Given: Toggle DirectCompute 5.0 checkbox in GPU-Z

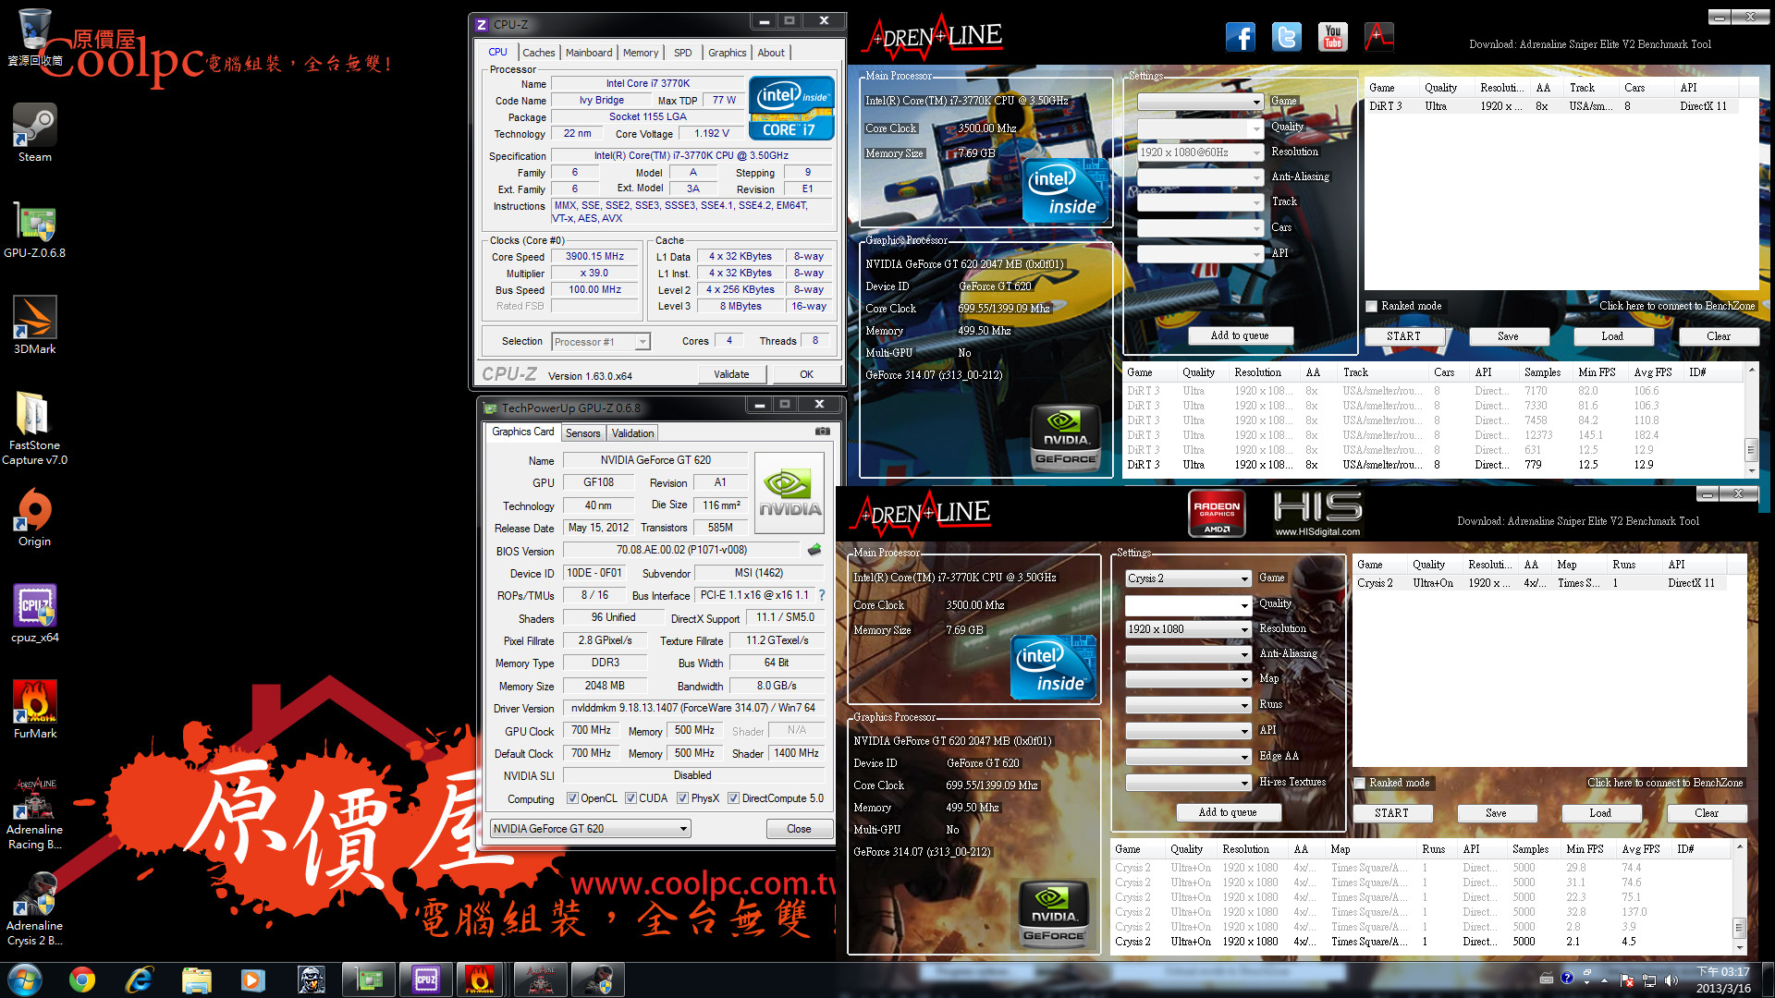Looking at the screenshot, I should tap(733, 798).
